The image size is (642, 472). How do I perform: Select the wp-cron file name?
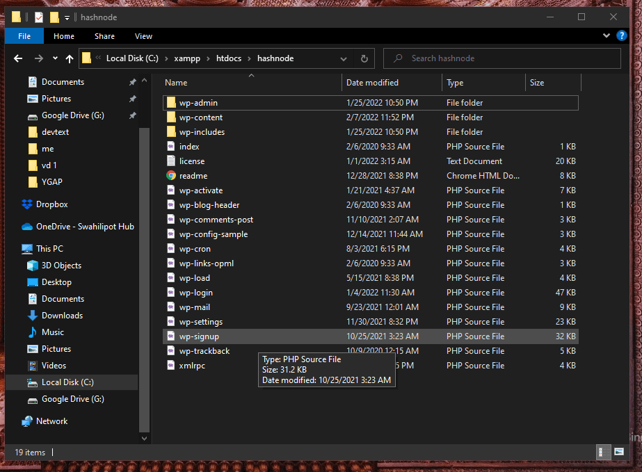click(x=195, y=249)
